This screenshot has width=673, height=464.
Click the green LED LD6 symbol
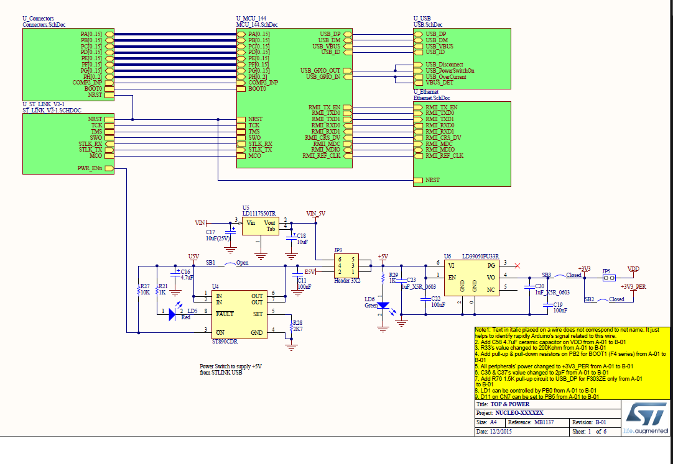[x=383, y=306]
